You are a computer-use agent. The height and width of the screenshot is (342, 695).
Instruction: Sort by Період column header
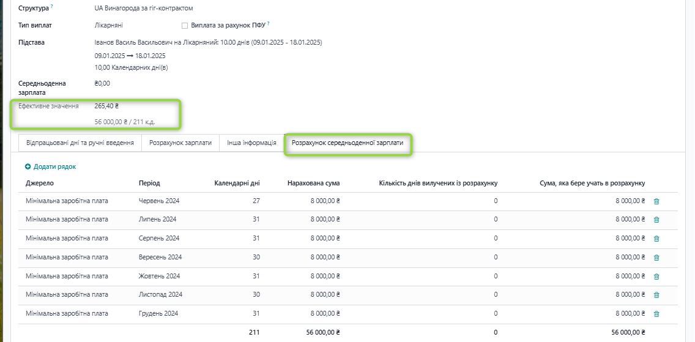pyautogui.click(x=149, y=183)
